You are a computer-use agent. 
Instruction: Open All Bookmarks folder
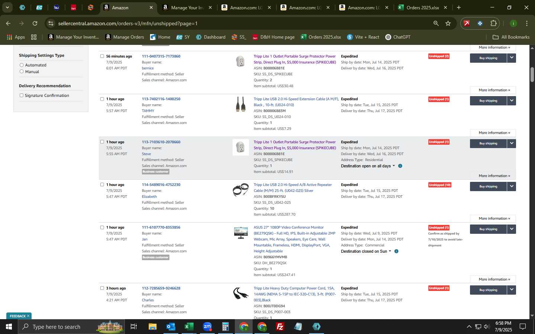[511, 37]
